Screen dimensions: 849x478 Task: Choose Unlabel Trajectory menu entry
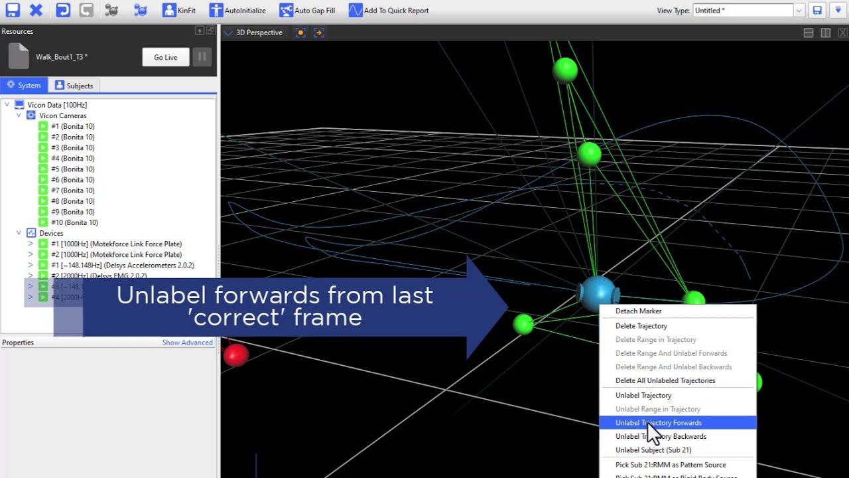click(677, 395)
